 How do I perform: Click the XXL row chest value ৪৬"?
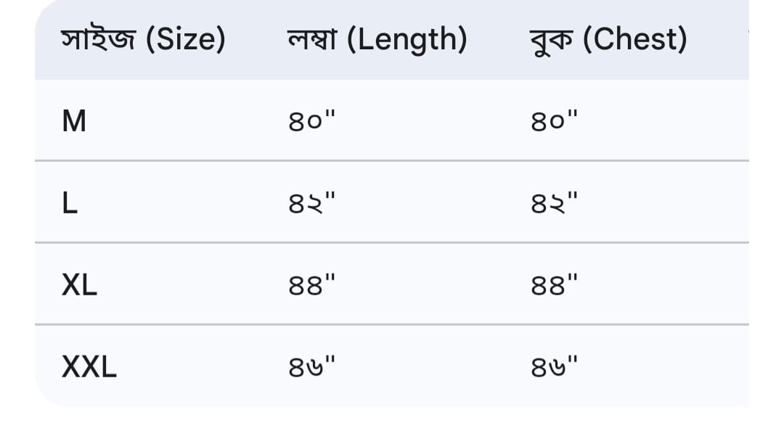tap(555, 366)
